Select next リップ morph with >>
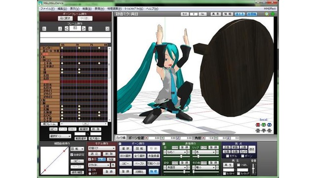 tap(217, 152)
